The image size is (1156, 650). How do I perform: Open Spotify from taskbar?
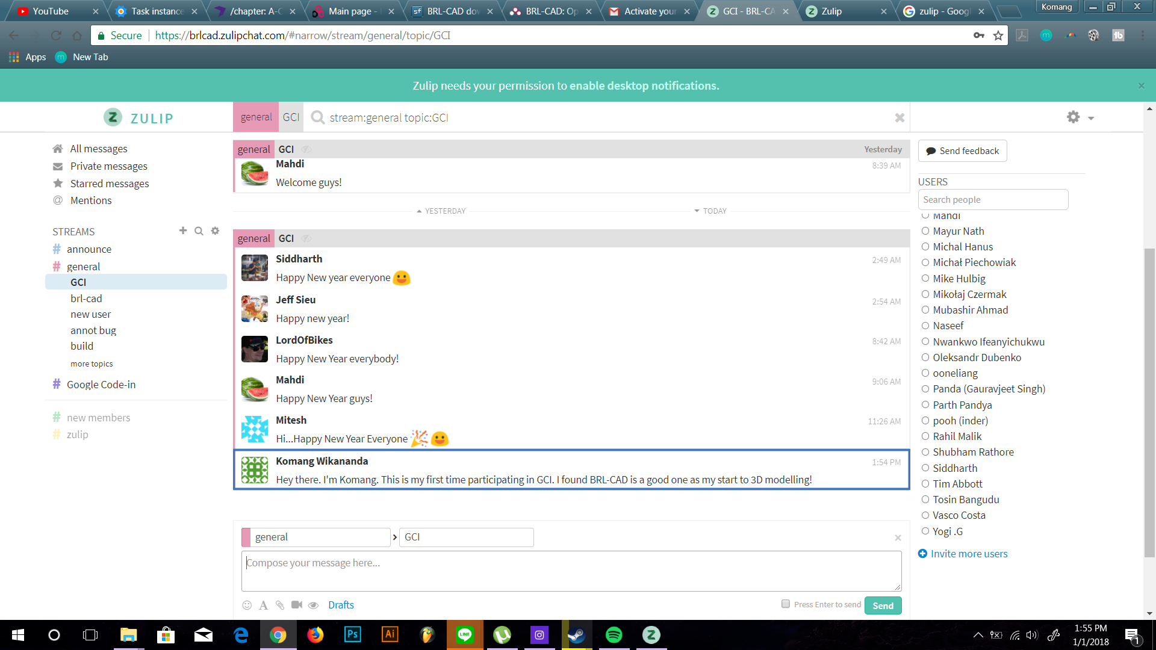(614, 635)
